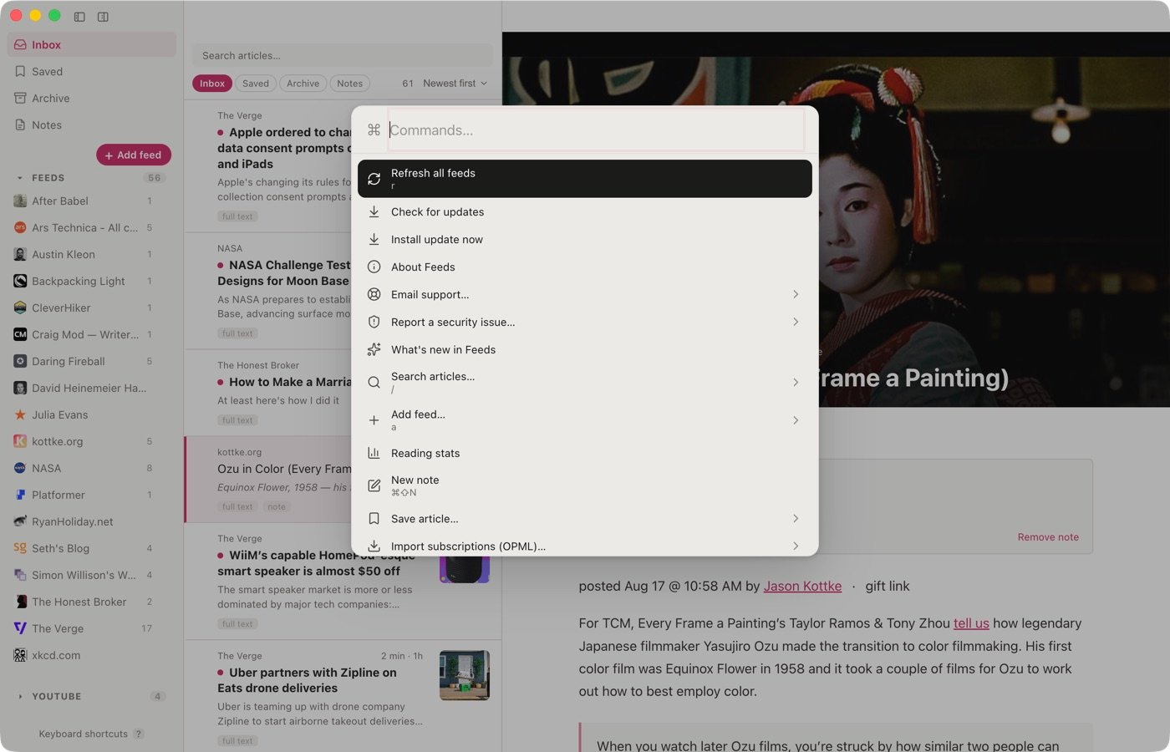Open the Uber partners with Zipline thumbnail
This screenshot has height=752, width=1170.
465,675
